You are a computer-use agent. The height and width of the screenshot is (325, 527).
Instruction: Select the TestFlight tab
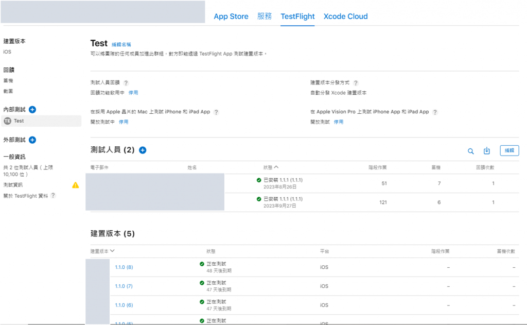(297, 16)
